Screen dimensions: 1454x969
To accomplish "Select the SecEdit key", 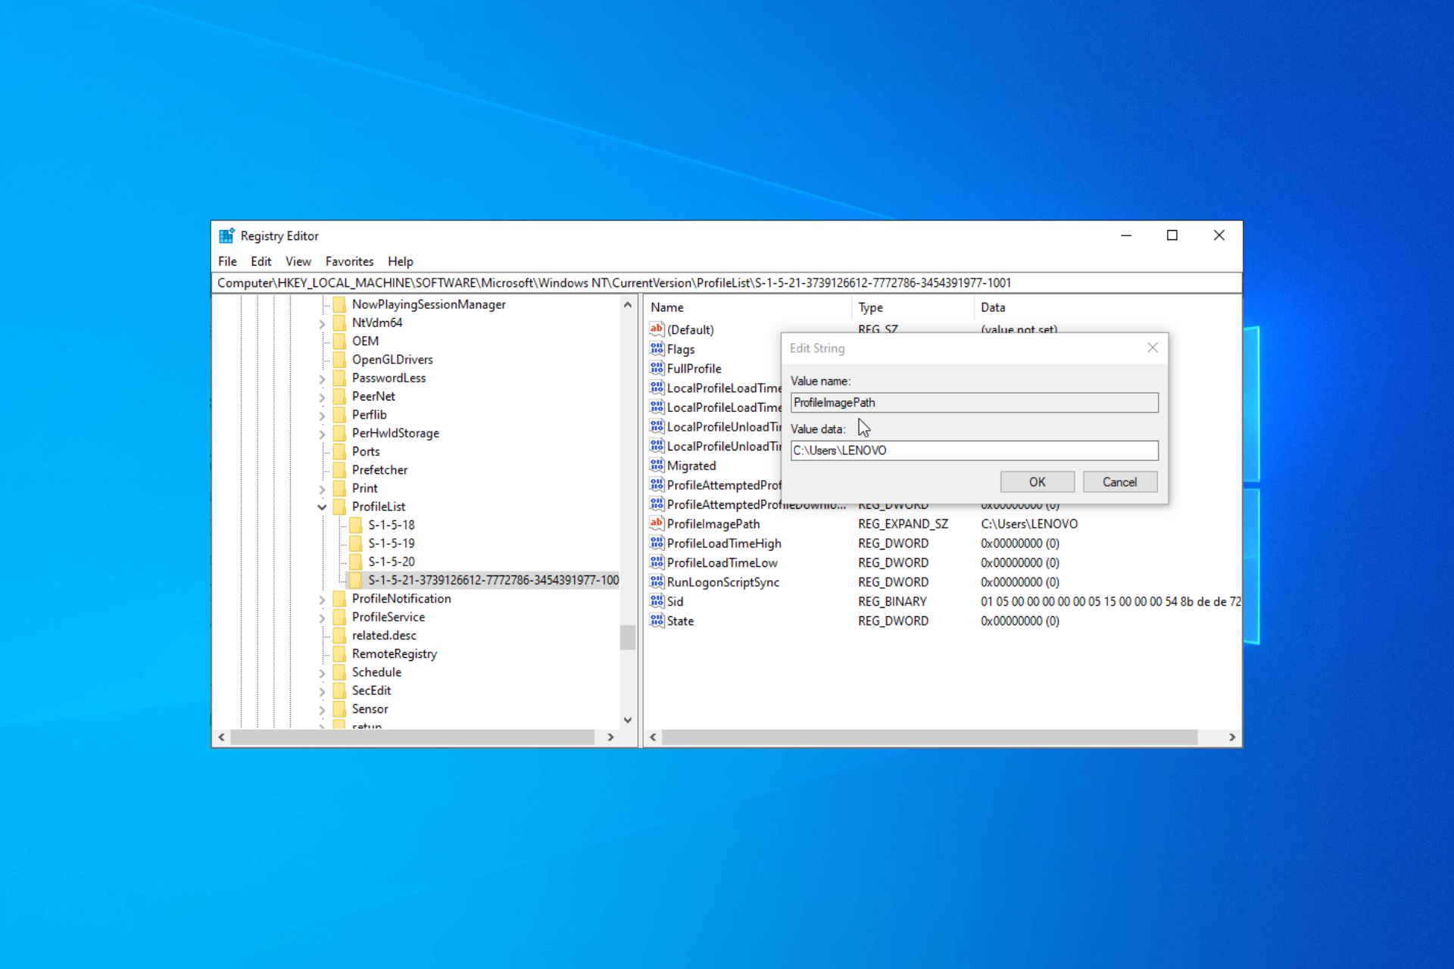I will tap(371, 690).
